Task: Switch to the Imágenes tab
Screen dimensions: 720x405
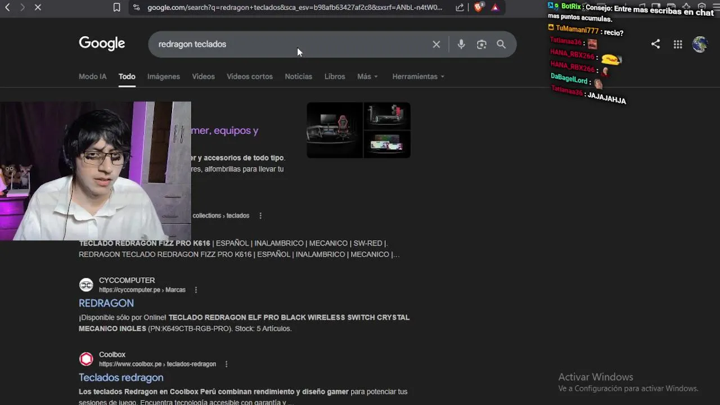Action: (x=164, y=76)
